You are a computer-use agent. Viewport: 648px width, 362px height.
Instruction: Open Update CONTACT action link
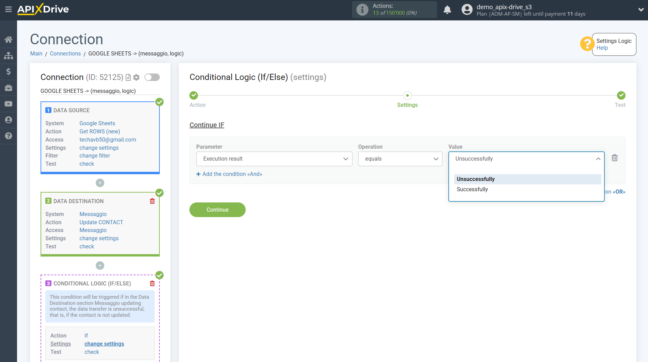tap(101, 222)
